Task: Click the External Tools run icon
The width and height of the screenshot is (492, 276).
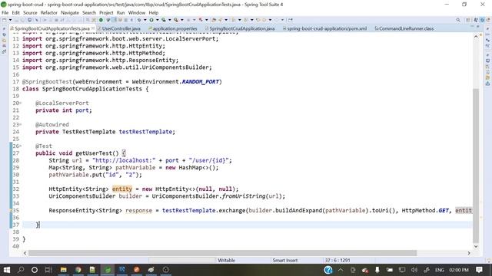Action: coord(176,20)
